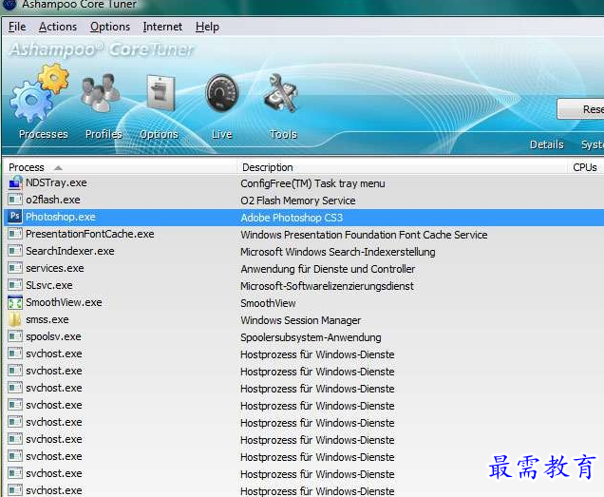Viewport: 604px width, 497px height.
Task: Click 'Spoolersubsystem-Anwendung' description
Action: (311, 337)
